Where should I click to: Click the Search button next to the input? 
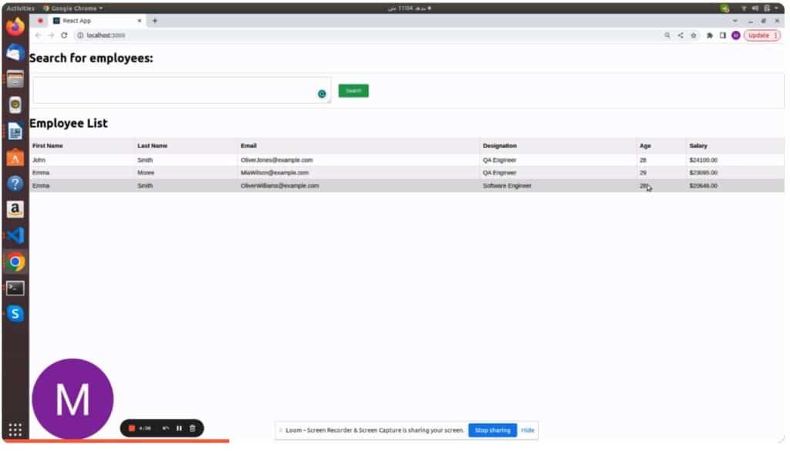point(353,90)
